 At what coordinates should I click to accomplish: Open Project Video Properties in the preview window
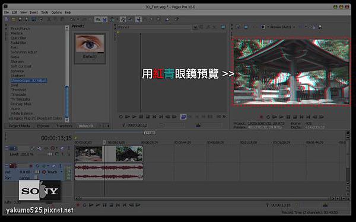click(x=238, y=27)
